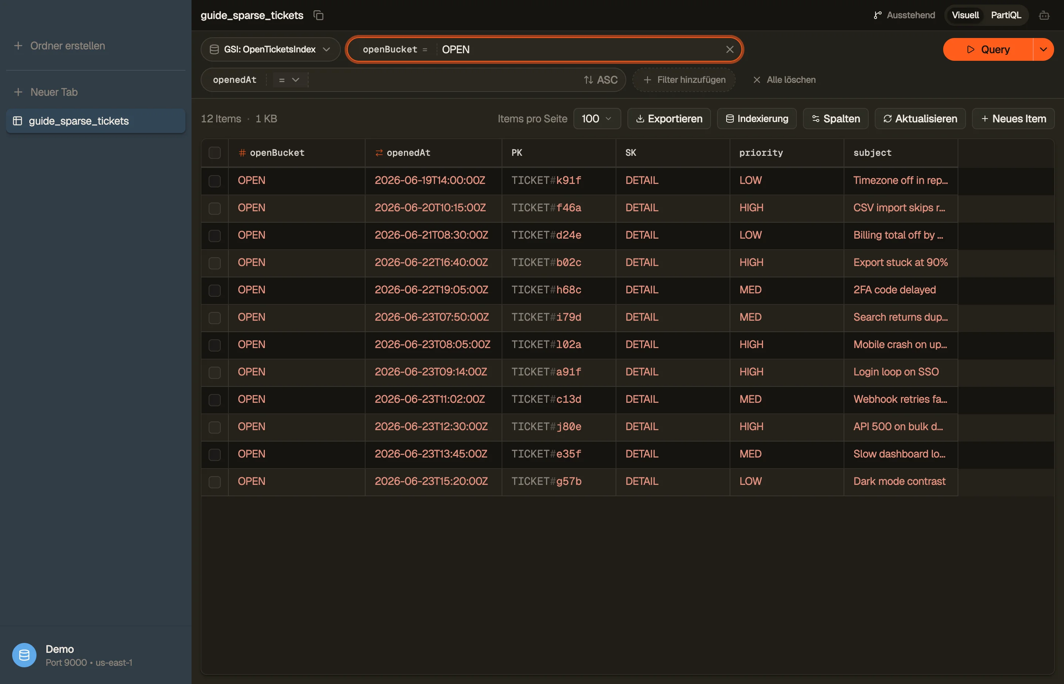This screenshot has height=684, width=1064.
Task: Select the TICKET#i79d row checkbox
Action: (214, 317)
